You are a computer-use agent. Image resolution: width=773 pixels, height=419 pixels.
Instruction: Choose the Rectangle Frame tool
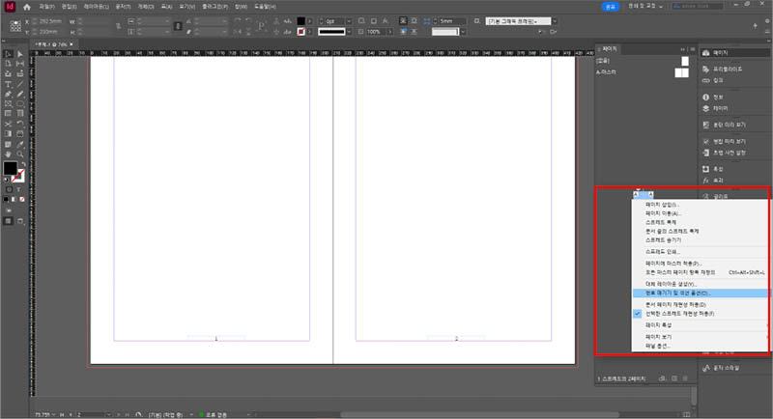9,104
